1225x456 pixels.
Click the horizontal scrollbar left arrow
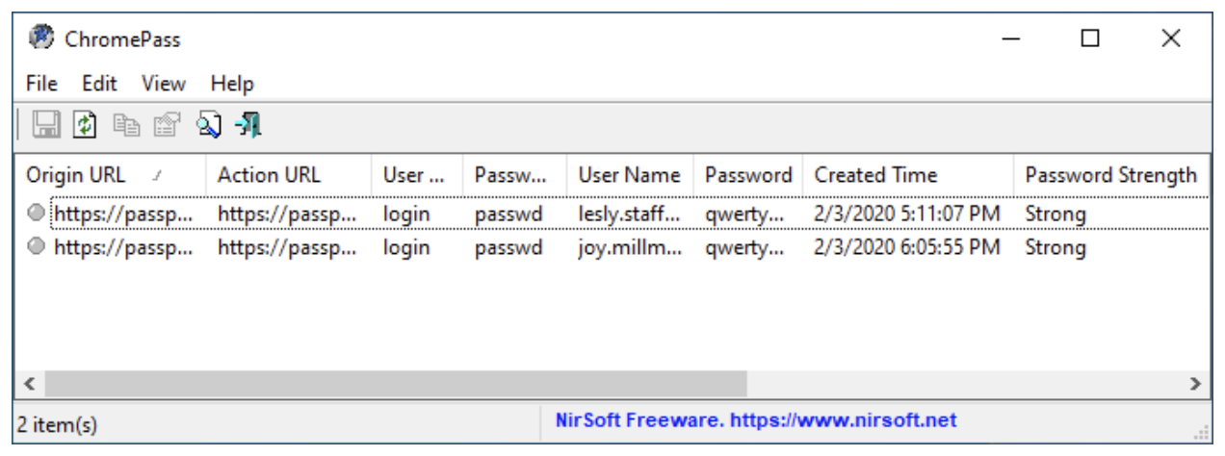point(29,384)
